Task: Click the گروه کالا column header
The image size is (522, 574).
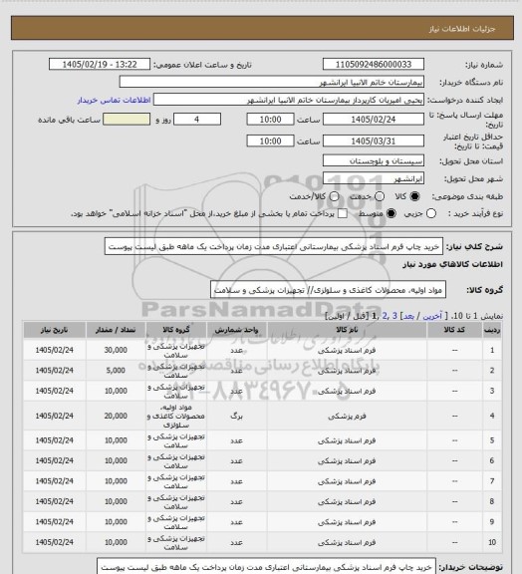Action: 176,330
